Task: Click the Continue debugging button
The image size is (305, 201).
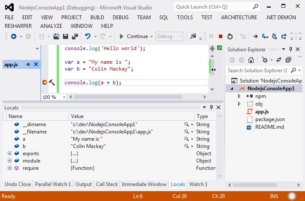Action: (134, 36)
